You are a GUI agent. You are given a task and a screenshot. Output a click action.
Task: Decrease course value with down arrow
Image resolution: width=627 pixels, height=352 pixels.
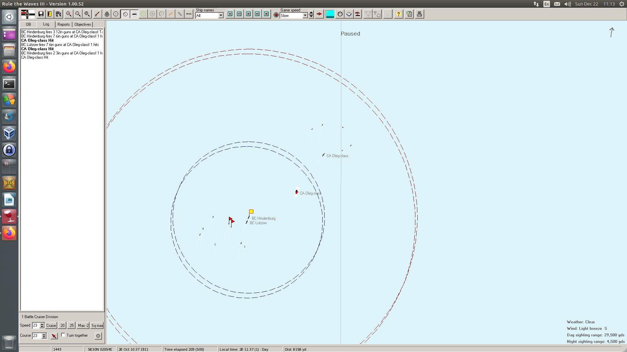click(44, 337)
